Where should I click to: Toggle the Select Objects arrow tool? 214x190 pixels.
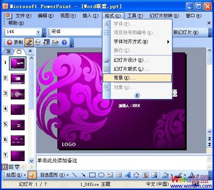tap(32, 175)
